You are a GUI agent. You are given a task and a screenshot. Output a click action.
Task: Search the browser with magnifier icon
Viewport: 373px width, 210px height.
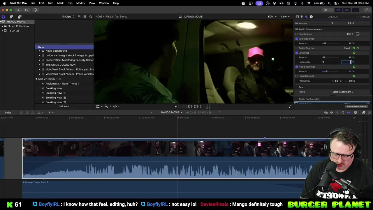coord(91,17)
